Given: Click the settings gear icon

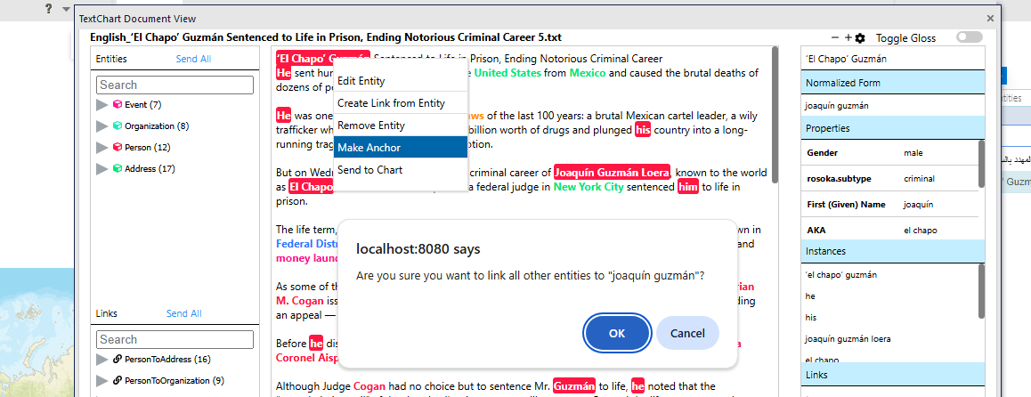Looking at the screenshot, I should [860, 38].
